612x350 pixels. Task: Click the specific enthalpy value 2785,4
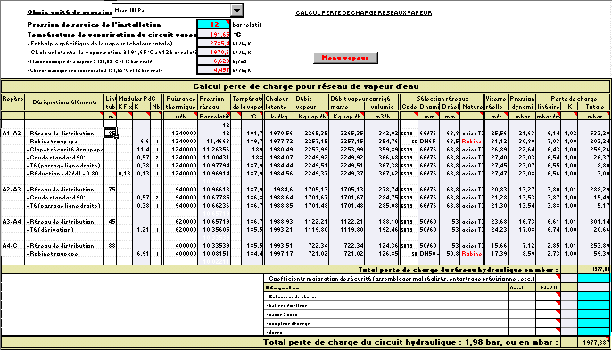pyautogui.click(x=214, y=44)
